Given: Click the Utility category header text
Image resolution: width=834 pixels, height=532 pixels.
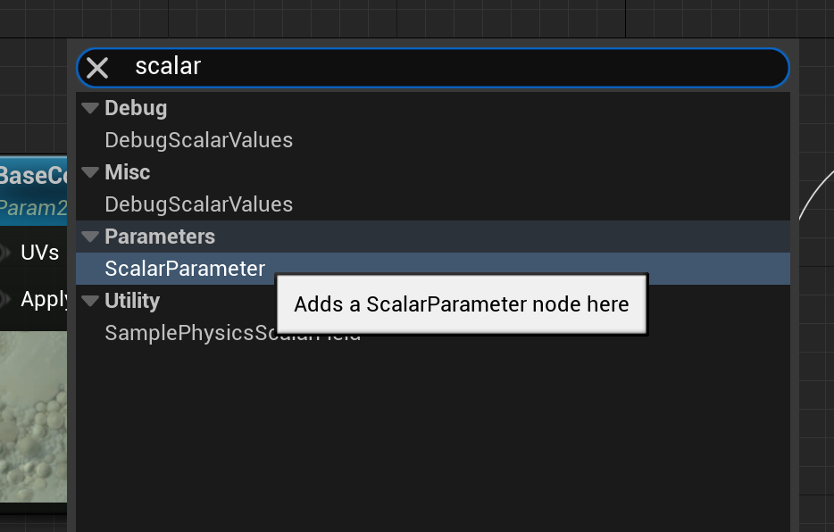Looking at the screenshot, I should (132, 301).
